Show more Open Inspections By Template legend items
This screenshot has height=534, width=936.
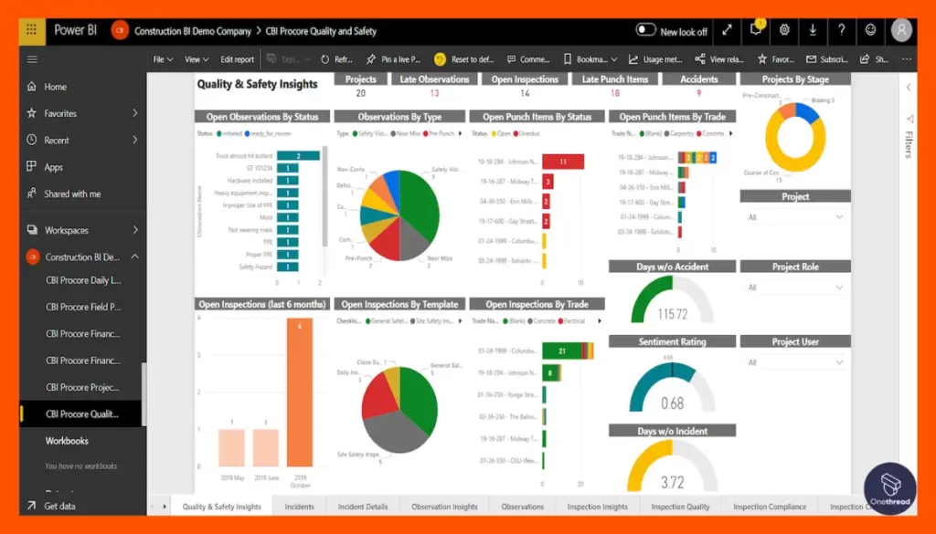[461, 320]
